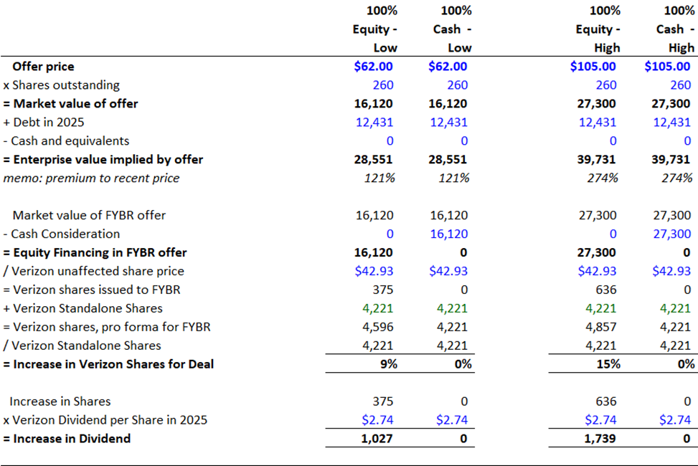
Task: Select the "Market value of offer" row label
Action: pyautogui.click(x=70, y=104)
